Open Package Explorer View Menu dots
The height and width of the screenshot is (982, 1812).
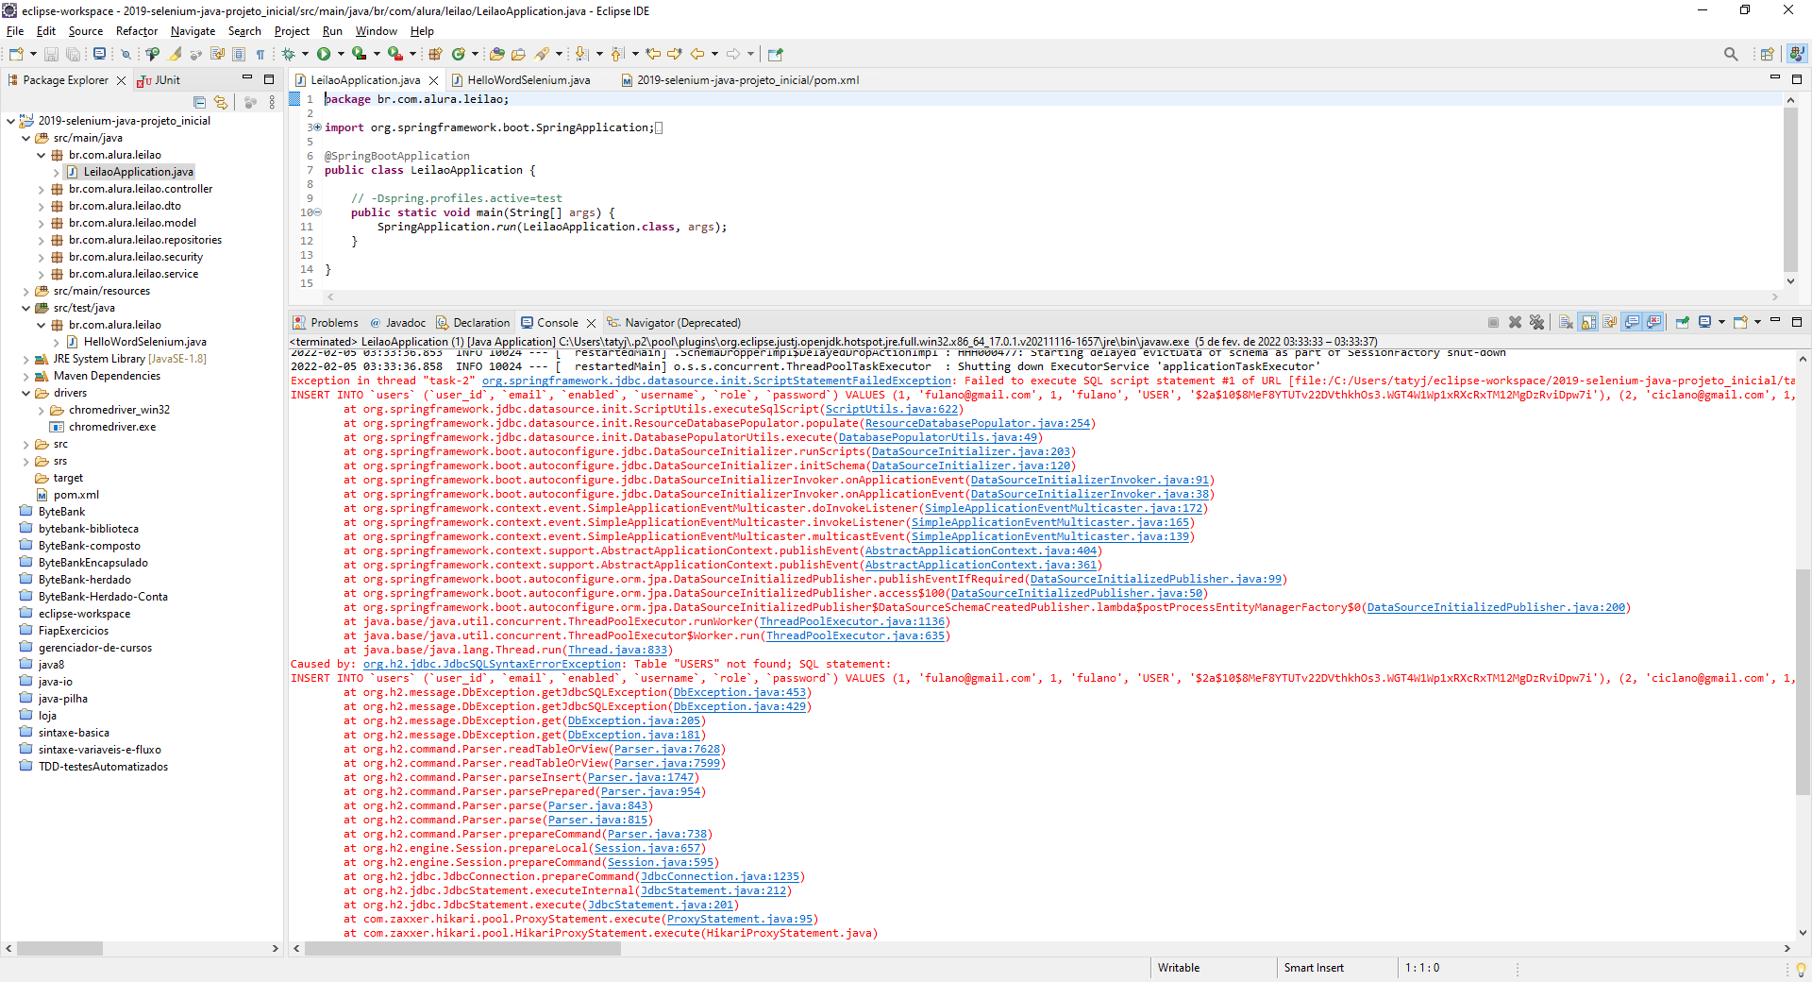pyautogui.click(x=272, y=102)
